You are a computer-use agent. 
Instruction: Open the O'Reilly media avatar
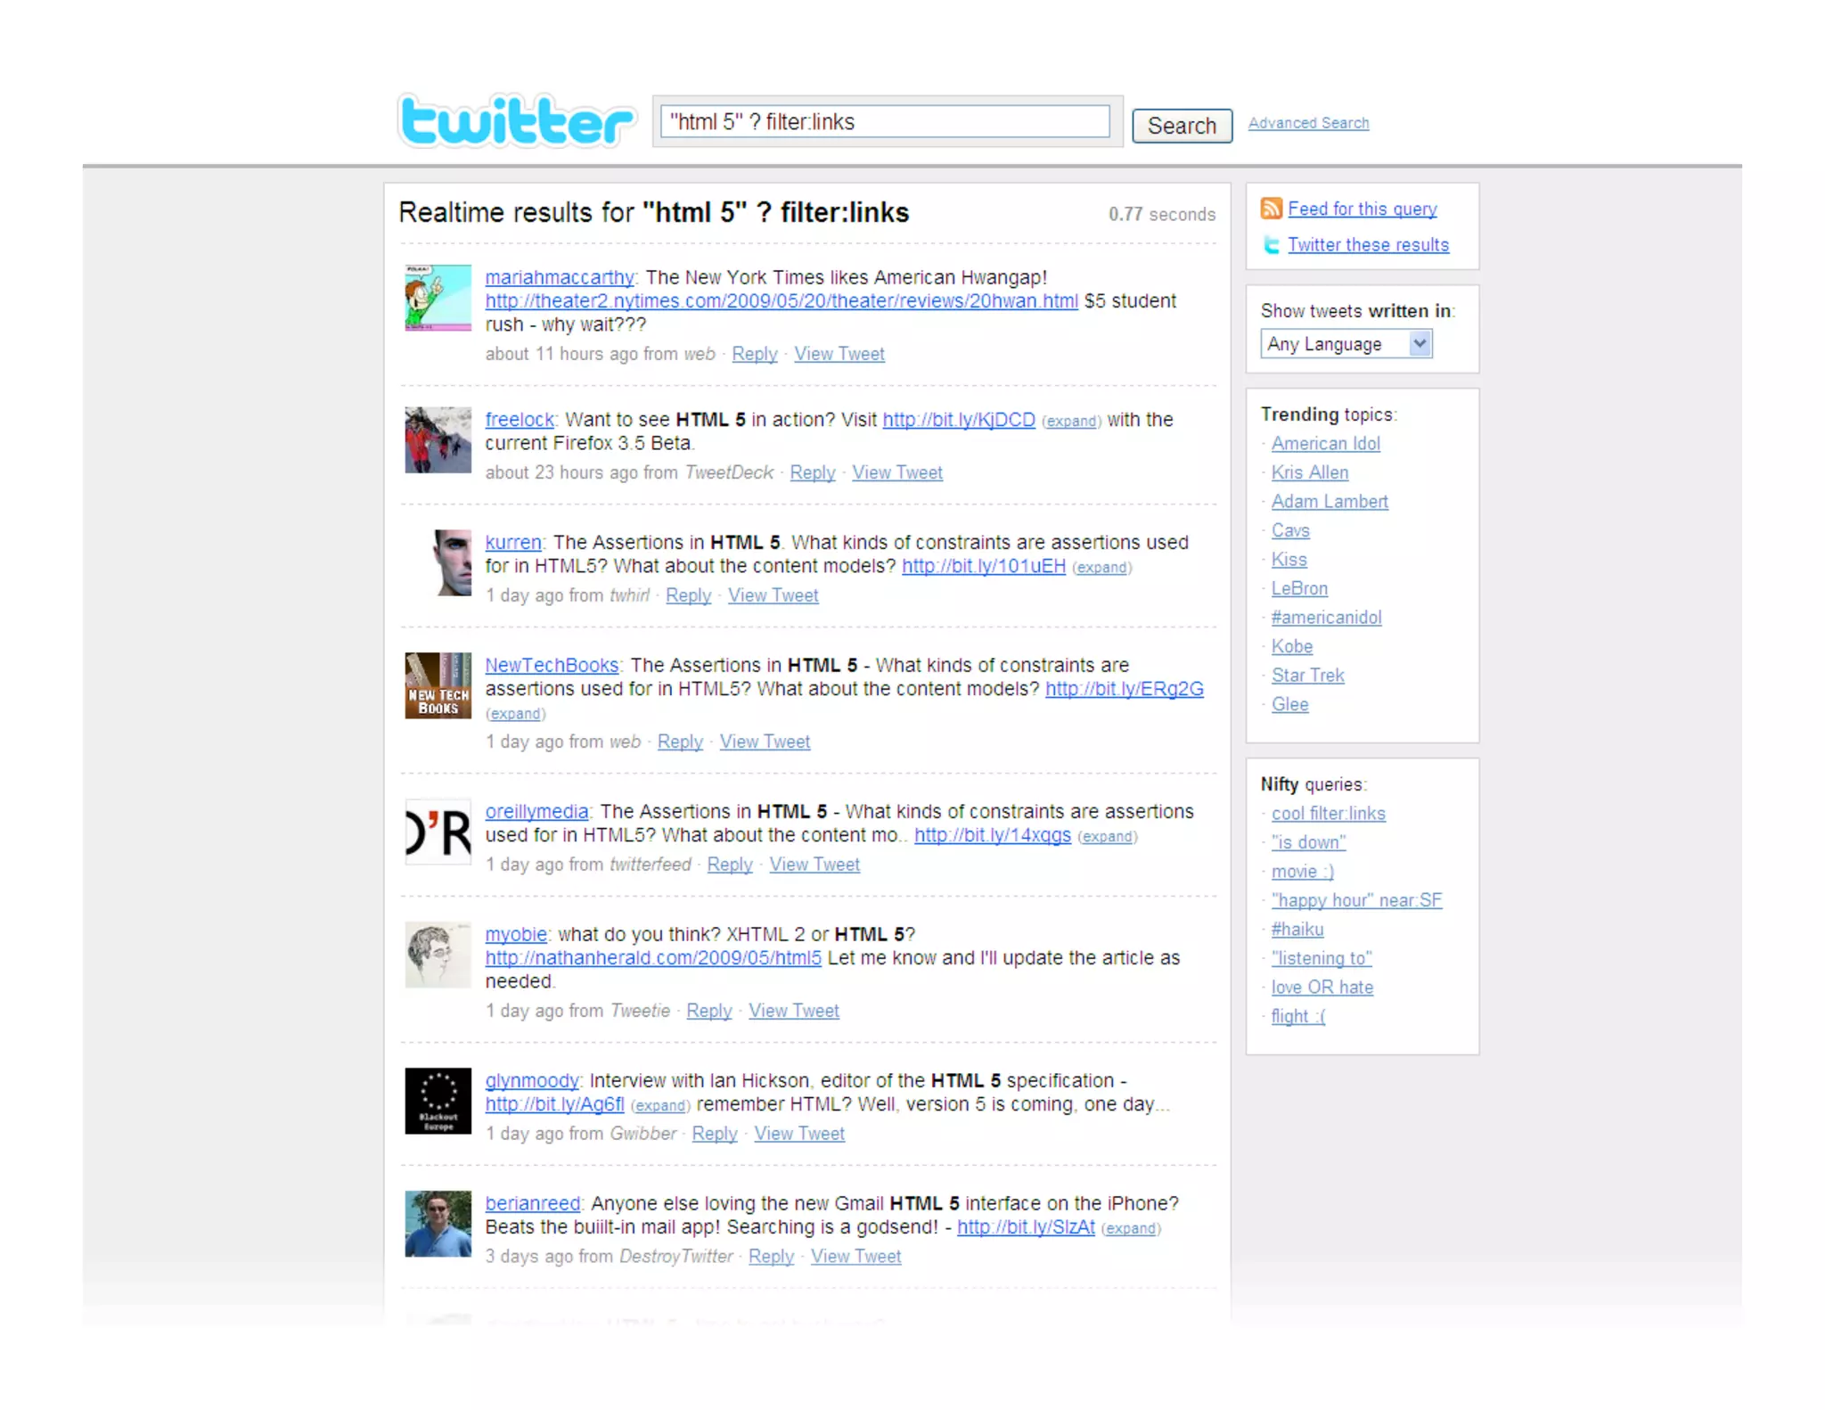[438, 832]
